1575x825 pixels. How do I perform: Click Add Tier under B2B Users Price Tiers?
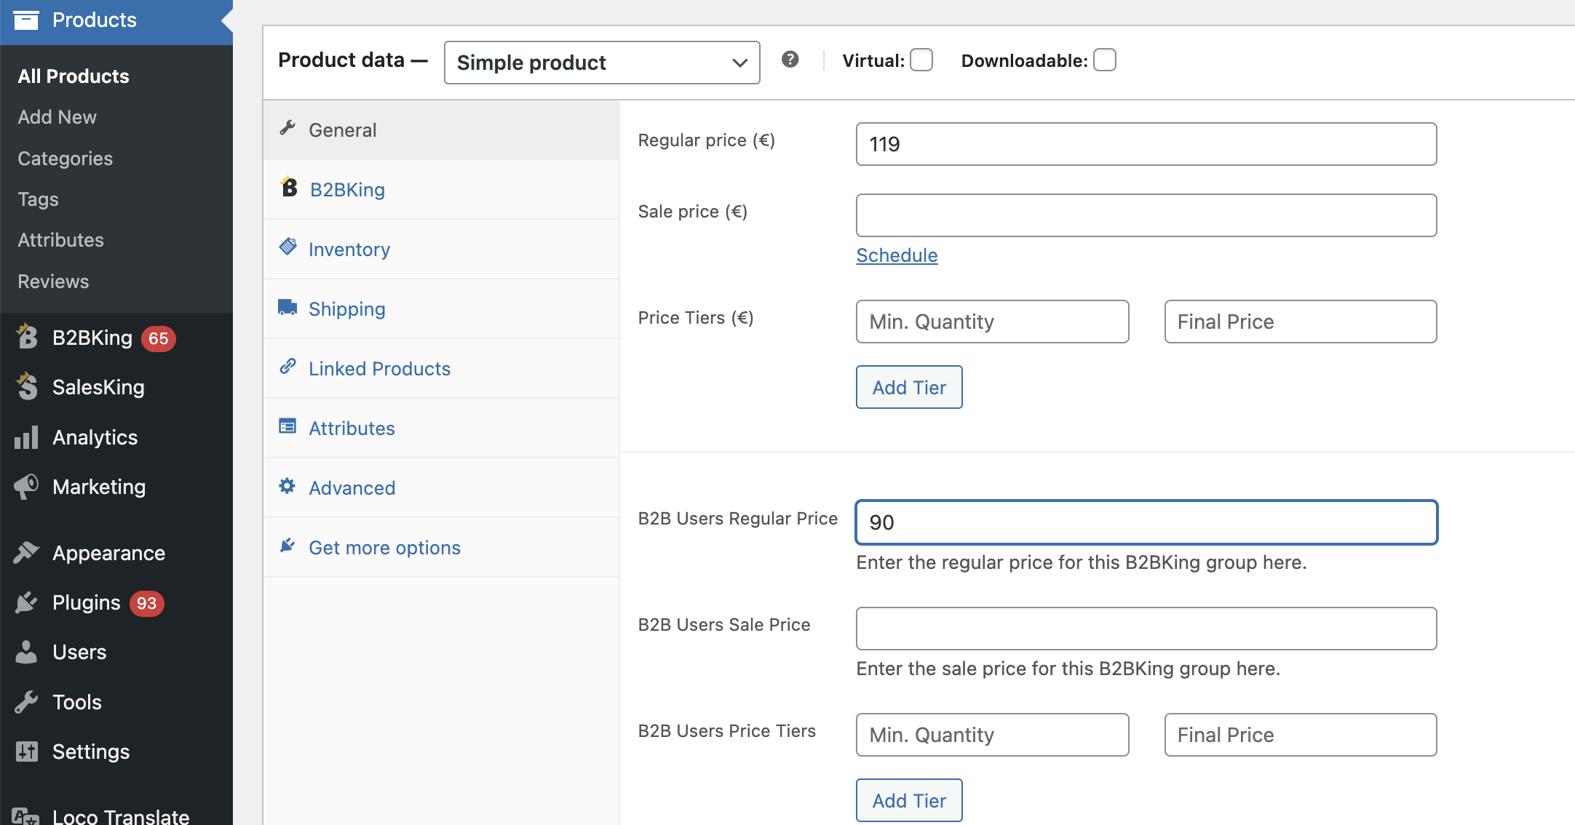click(909, 800)
